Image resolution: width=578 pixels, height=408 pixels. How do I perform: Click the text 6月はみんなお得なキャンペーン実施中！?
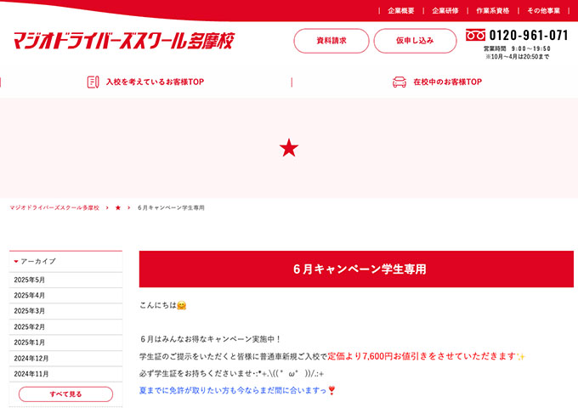coord(211,339)
